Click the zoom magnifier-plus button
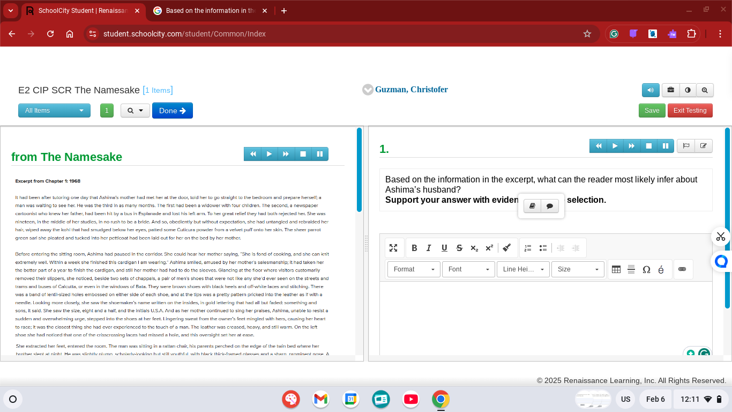 705,90
